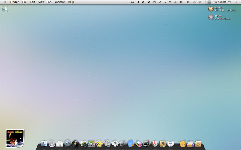The height and width of the screenshot is (150, 241).
Task: Open the gear settings icon in dock
Action: (115, 144)
